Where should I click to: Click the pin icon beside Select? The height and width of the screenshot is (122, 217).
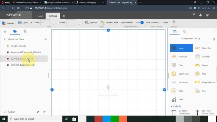point(38,112)
